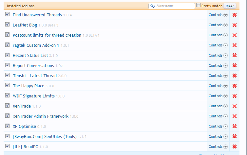The height and width of the screenshot is (155, 247).
Task: Open Controls for Postcount limits add-on
Action: (x=218, y=35)
